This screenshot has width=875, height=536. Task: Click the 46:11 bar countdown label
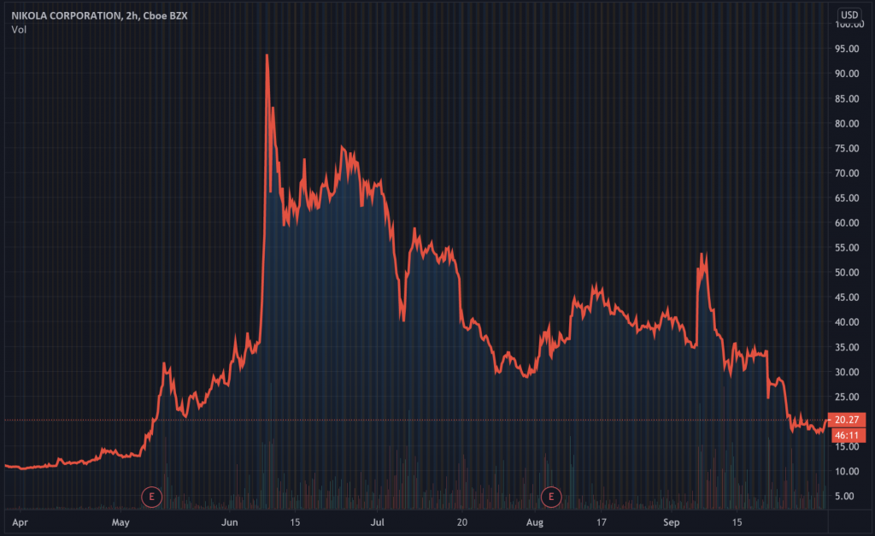click(x=847, y=435)
